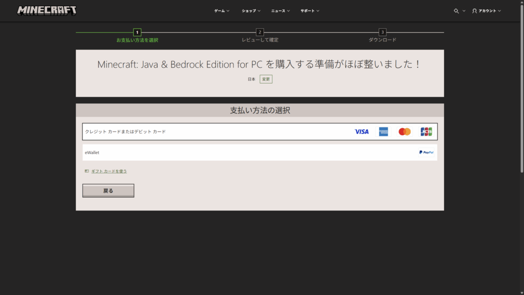524x295 pixels.
Task: Open the ギフト カードを使う link
Action: click(x=109, y=171)
